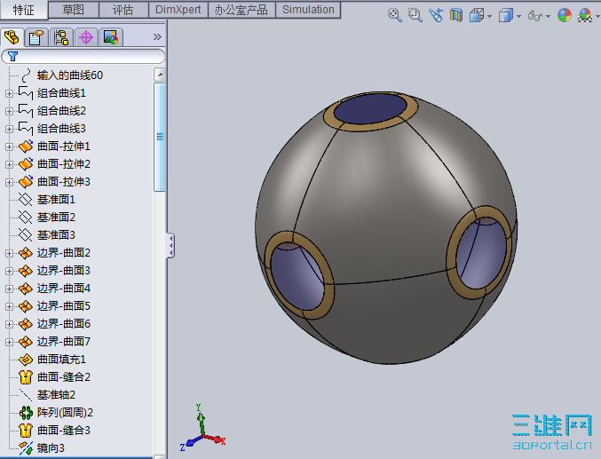
Task: Click the feature tree scrollbar thumb
Action: tap(160, 137)
